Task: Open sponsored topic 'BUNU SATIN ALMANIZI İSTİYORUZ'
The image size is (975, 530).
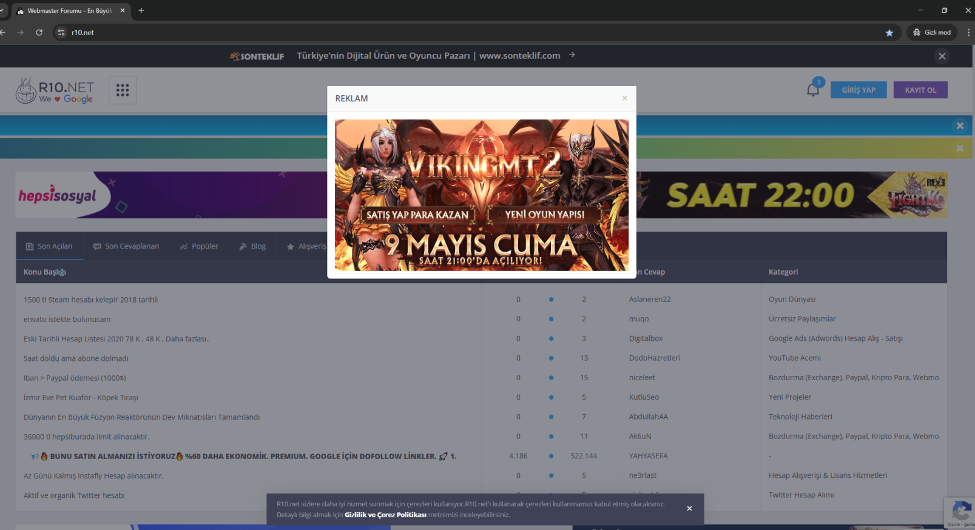Action: pyautogui.click(x=243, y=456)
